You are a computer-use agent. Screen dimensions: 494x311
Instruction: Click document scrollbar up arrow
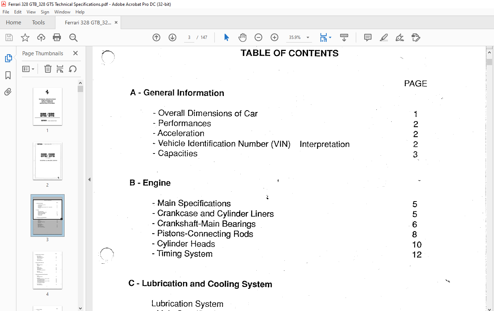489,53
